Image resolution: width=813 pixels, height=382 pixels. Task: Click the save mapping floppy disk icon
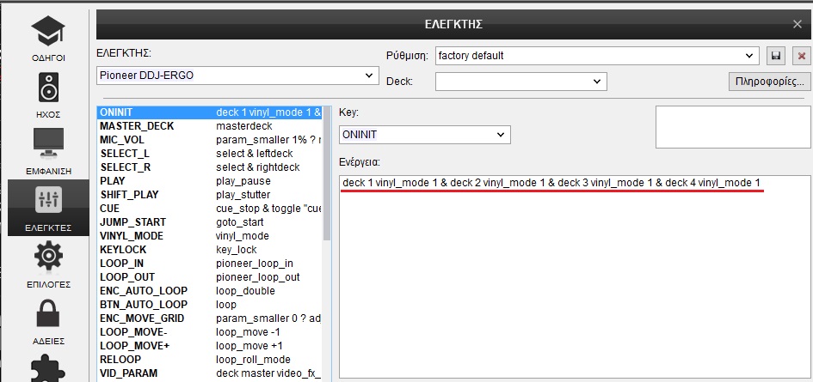776,56
